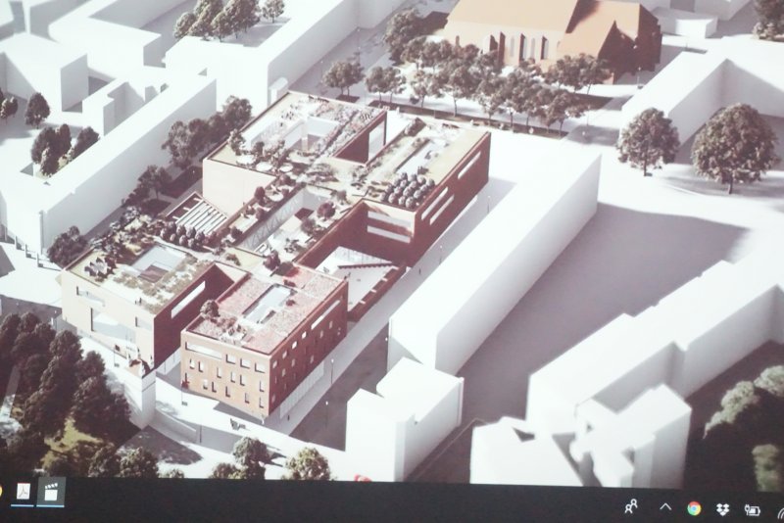Expand the hidden system tray icons chevron

tap(665, 506)
